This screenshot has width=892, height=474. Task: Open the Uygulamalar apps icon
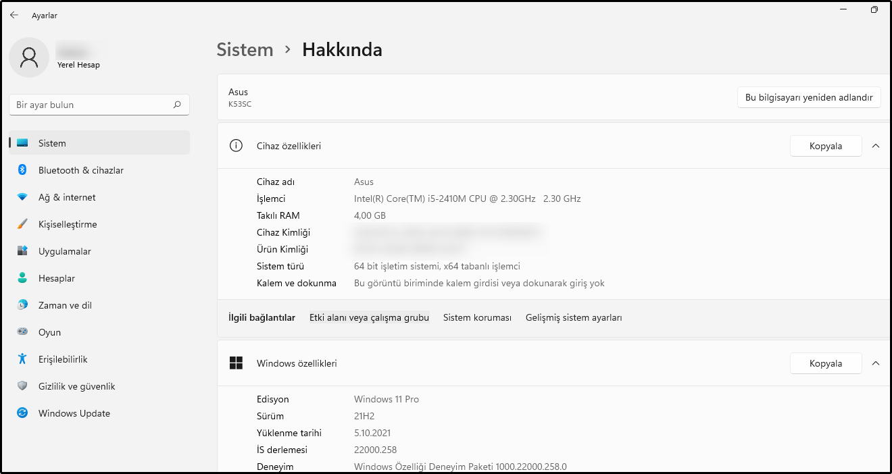[22, 251]
